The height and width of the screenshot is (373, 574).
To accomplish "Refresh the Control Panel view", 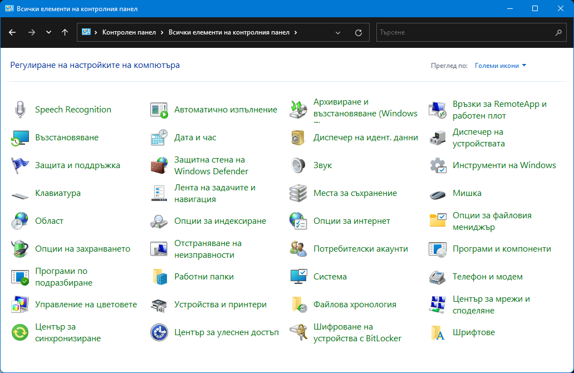I will click(x=359, y=33).
